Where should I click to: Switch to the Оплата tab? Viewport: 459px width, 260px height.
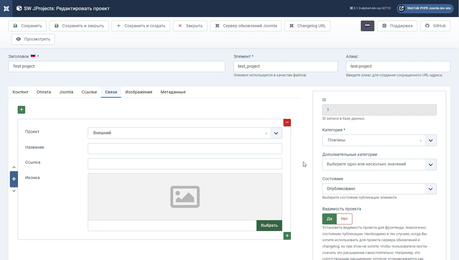[44, 92]
